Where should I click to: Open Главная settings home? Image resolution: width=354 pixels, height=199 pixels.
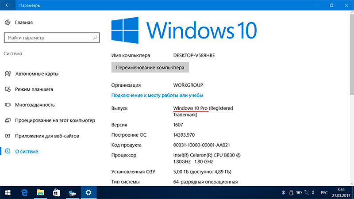click(x=24, y=23)
